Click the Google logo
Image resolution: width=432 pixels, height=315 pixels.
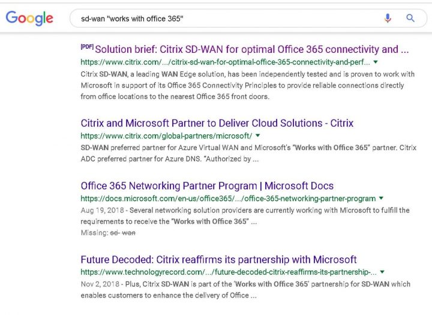coord(29,18)
